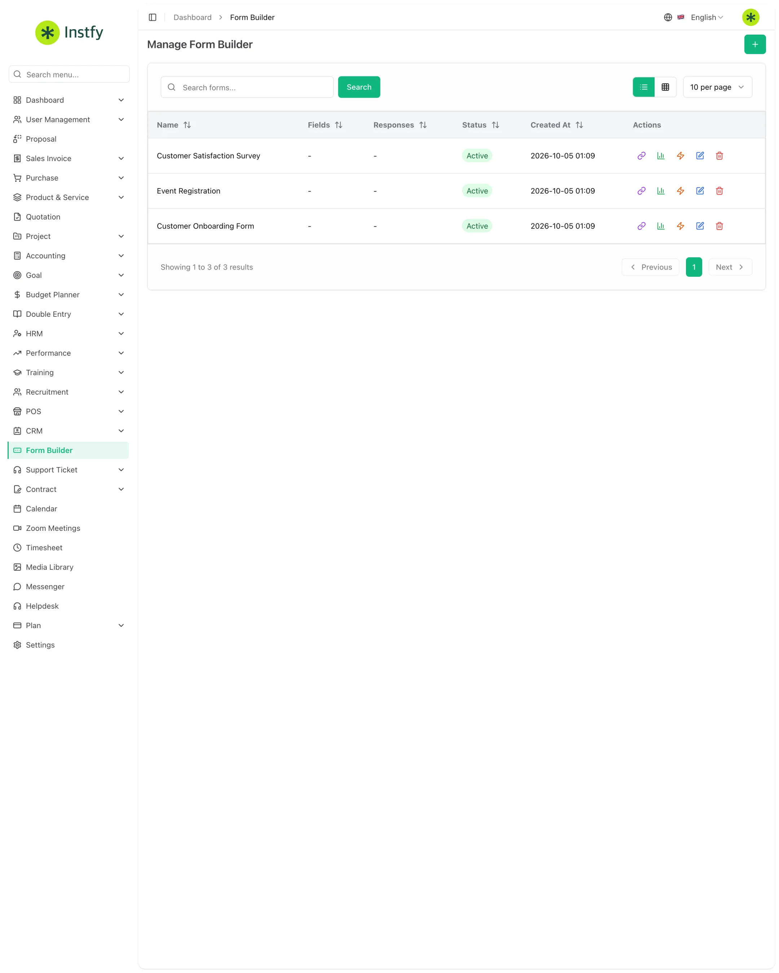Delete the Customer Onboarding Form

pyautogui.click(x=719, y=226)
